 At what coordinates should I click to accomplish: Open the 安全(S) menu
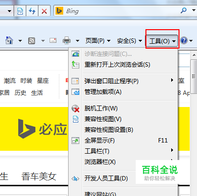[x=129, y=41]
